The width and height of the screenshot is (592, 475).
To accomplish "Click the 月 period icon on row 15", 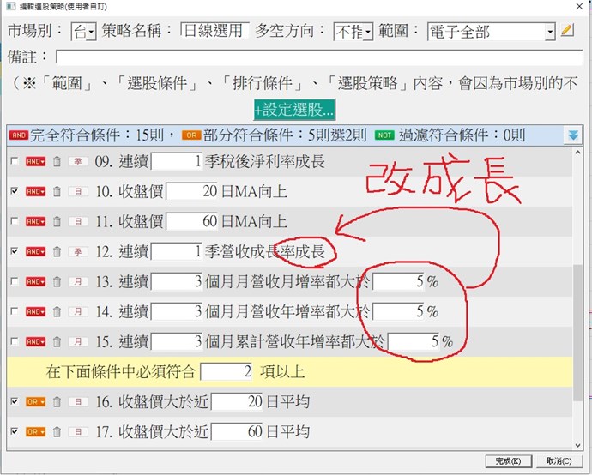I will point(78,342).
